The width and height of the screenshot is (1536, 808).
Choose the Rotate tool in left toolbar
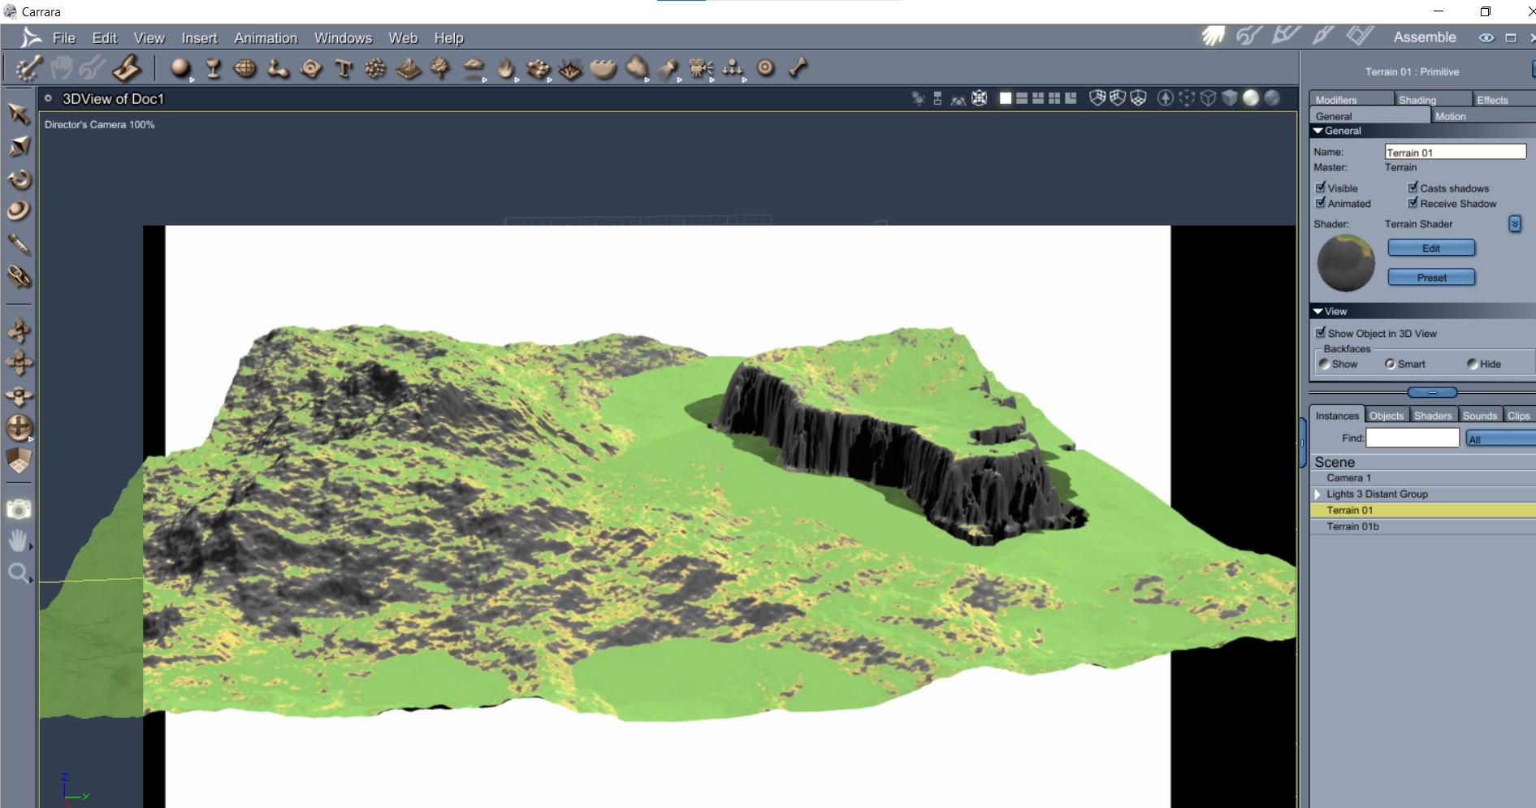pyautogui.click(x=19, y=179)
